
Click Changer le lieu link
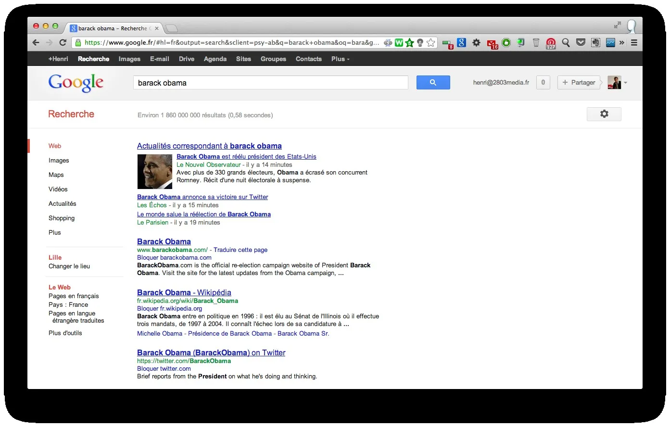(x=69, y=266)
